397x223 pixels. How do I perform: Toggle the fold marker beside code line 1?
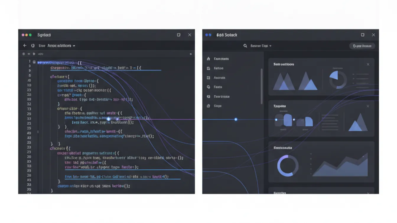click(35, 62)
